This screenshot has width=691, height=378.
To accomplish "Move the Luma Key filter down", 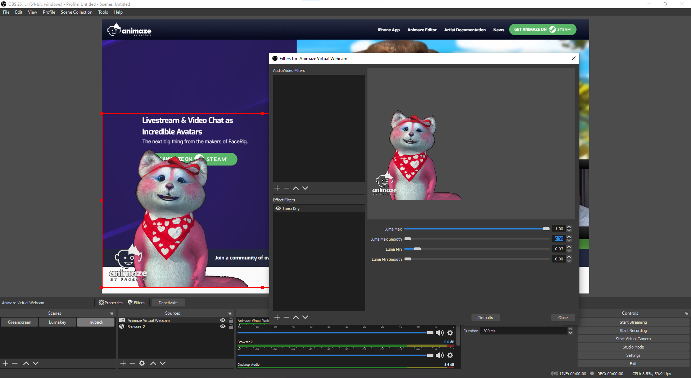I will pos(305,317).
